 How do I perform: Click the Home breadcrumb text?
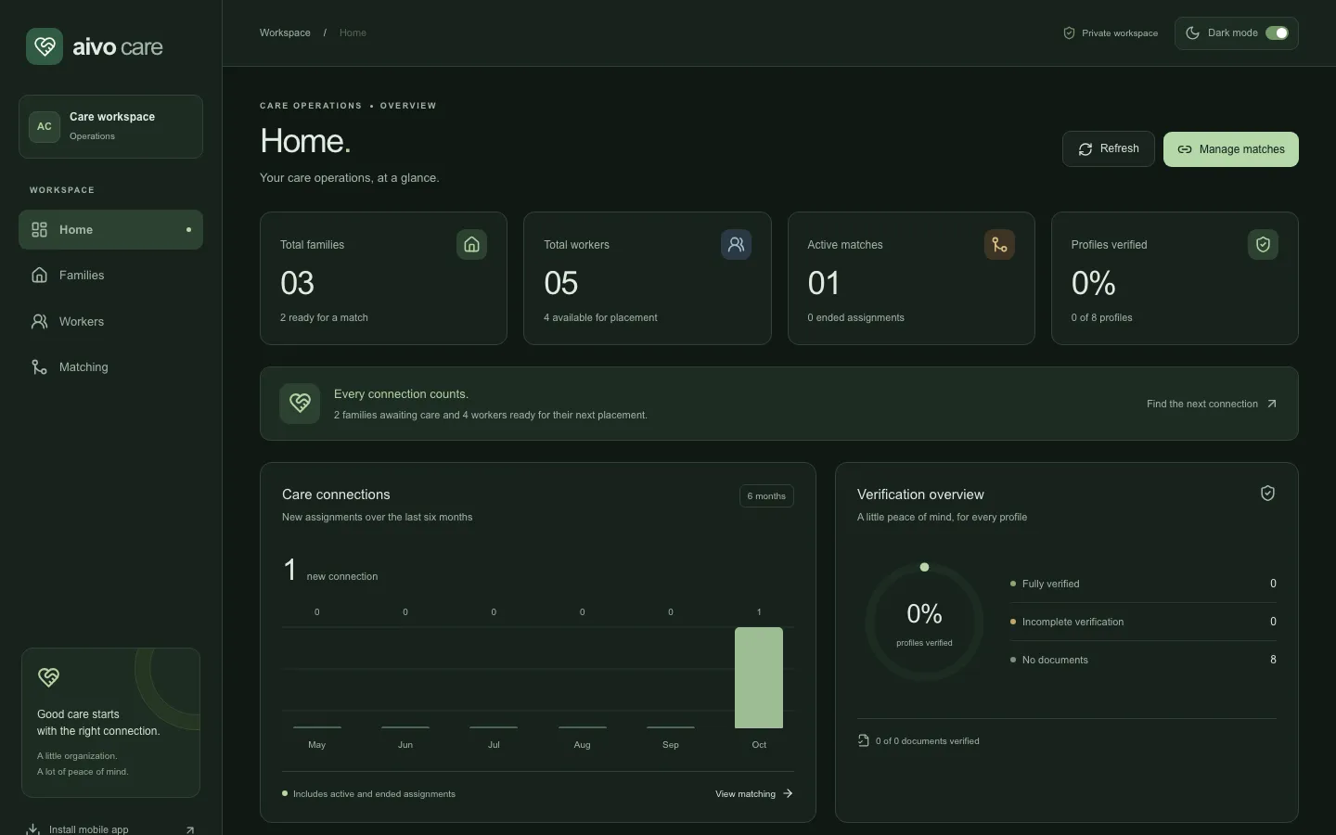pos(353,32)
